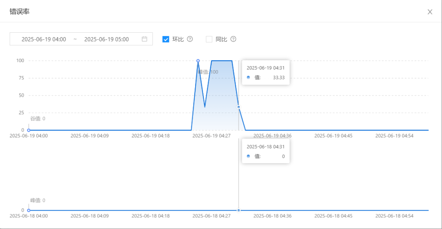
Task: Click the y-axis value 50
Action: coord(21,95)
